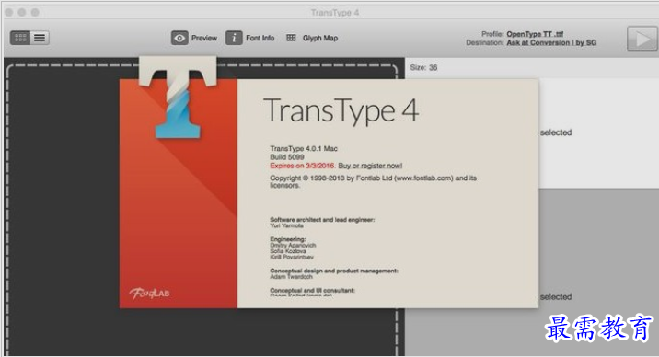Click the Preview label in toolbar

tap(204, 39)
